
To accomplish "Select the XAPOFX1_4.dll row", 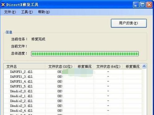I will pyautogui.click(x=73, y=81).
